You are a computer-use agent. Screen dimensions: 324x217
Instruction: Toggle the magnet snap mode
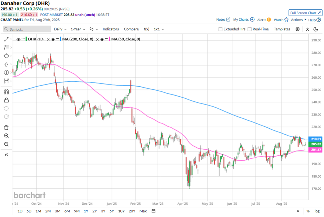(x=6, y=92)
